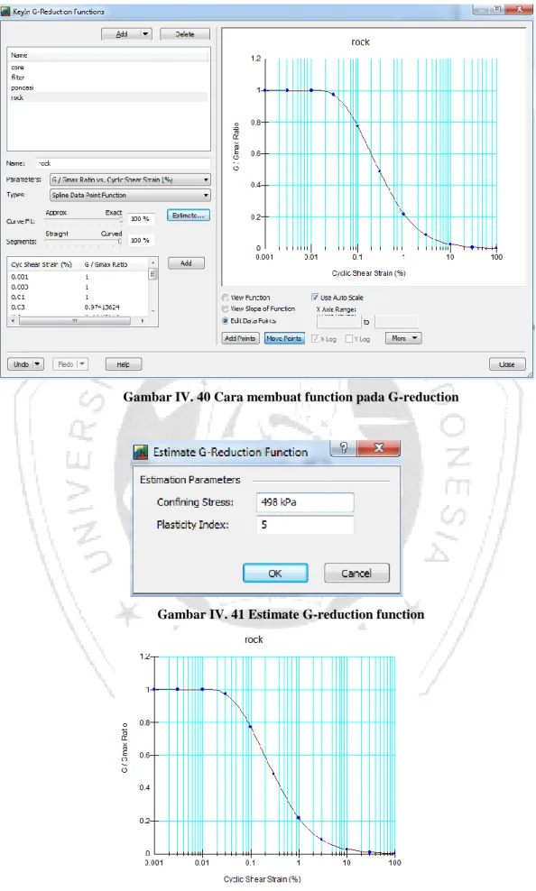Open the Redo dropdown arrow
The height and width of the screenshot is (891, 536).
point(82,364)
